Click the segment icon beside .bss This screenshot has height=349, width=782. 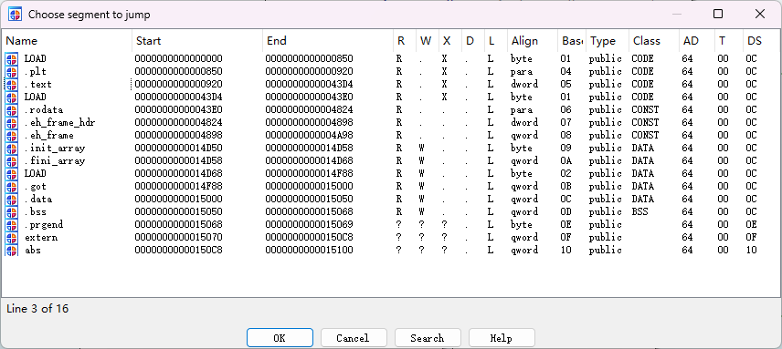tap(12, 211)
